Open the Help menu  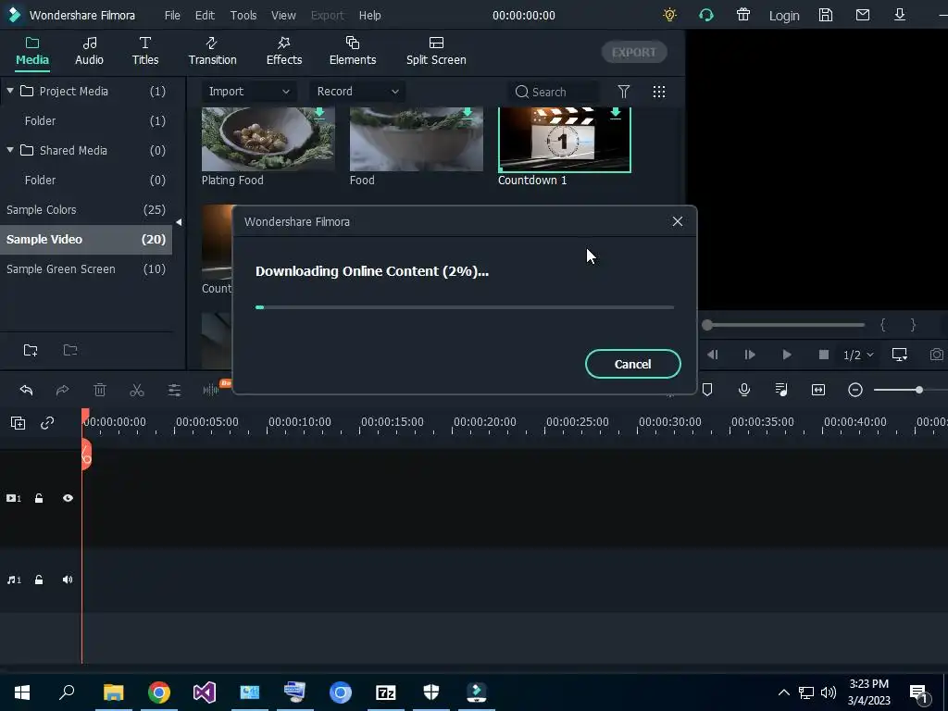click(369, 15)
